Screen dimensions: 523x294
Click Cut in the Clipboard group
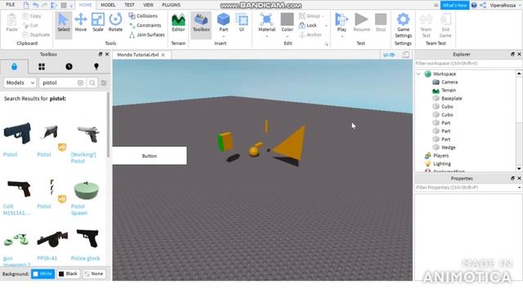coord(30,25)
